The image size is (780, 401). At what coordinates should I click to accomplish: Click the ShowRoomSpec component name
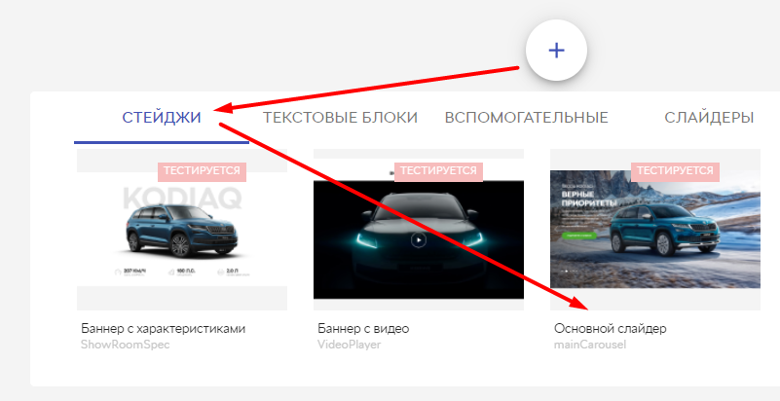[126, 345]
